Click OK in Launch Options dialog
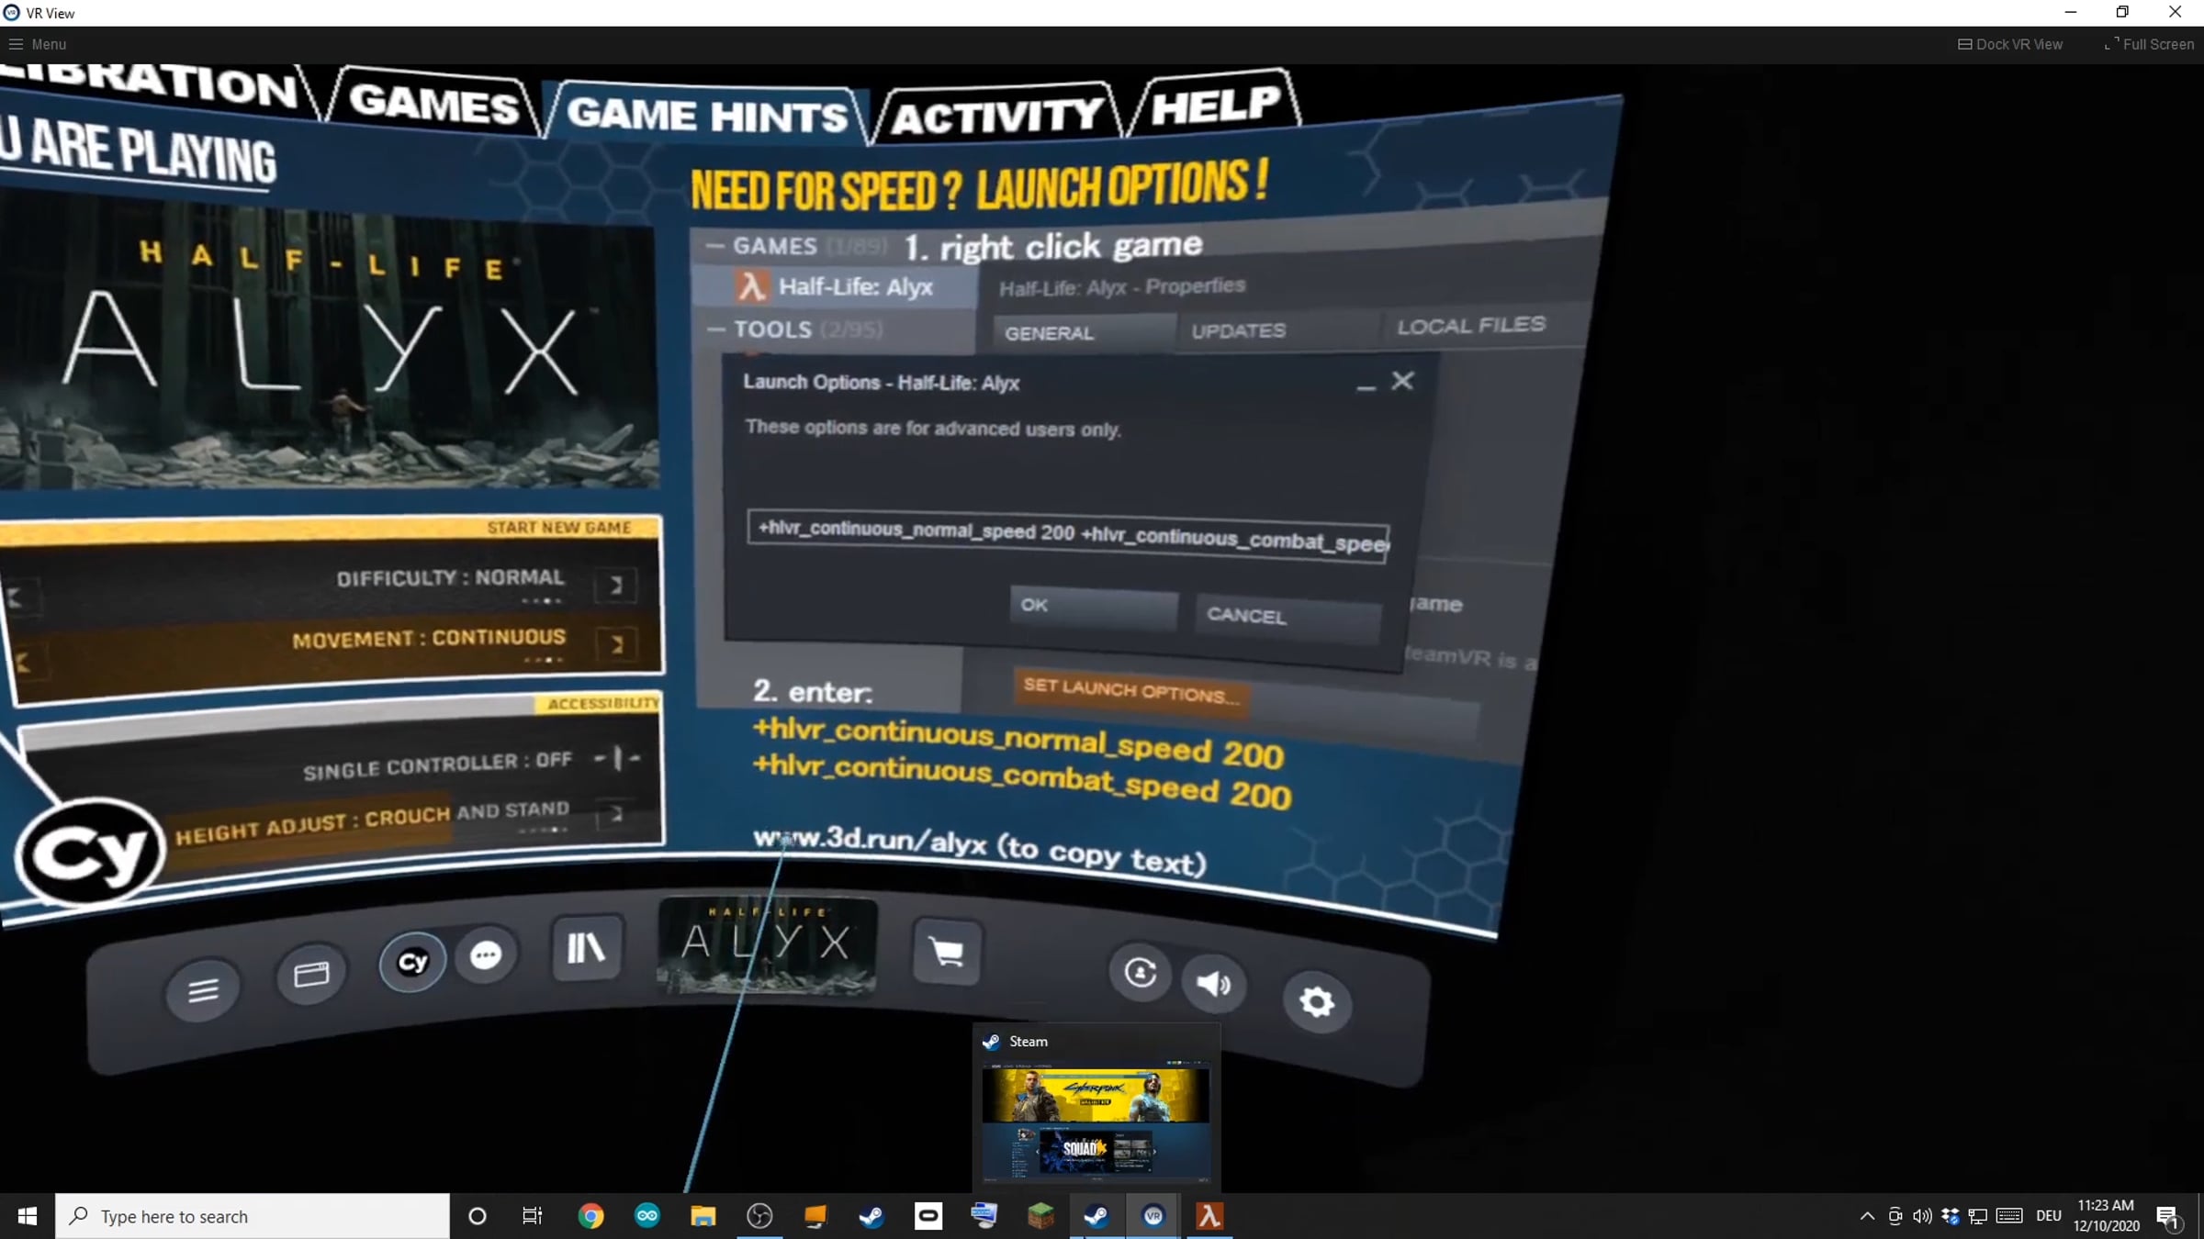Screen dimensions: 2204x1239 [1093, 608]
